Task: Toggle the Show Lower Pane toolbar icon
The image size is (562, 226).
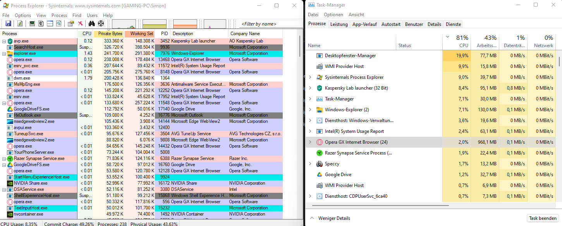Action: coord(50,24)
